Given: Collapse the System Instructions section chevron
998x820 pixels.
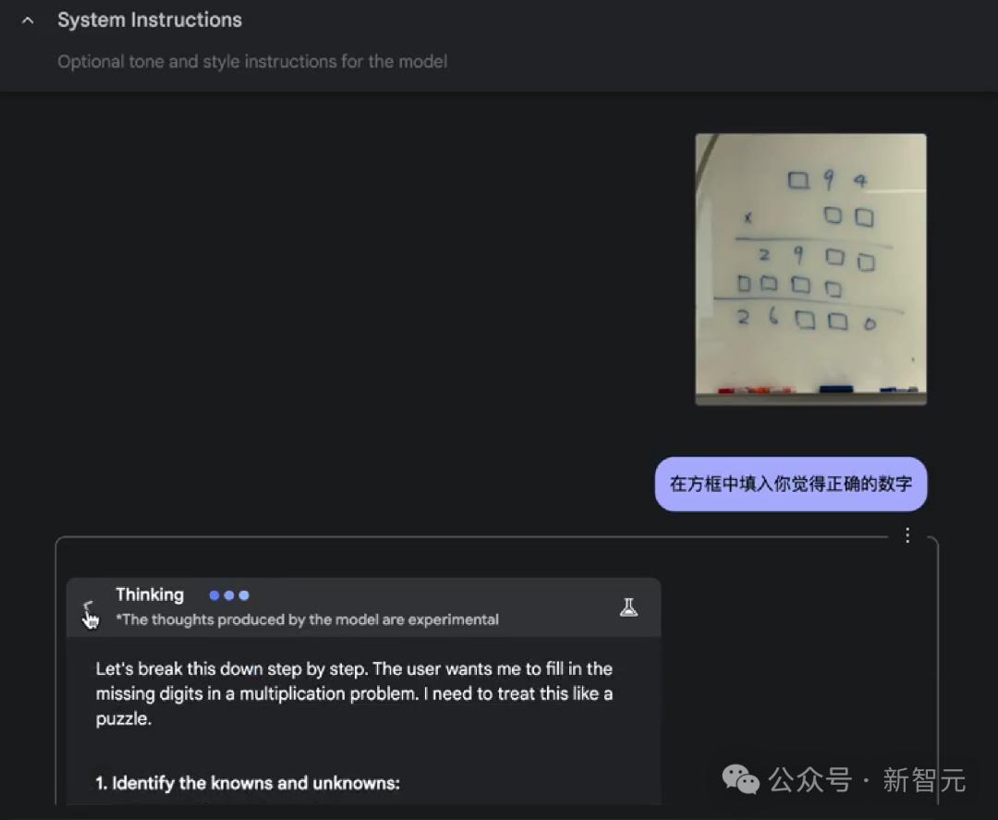Looking at the screenshot, I should point(28,20).
